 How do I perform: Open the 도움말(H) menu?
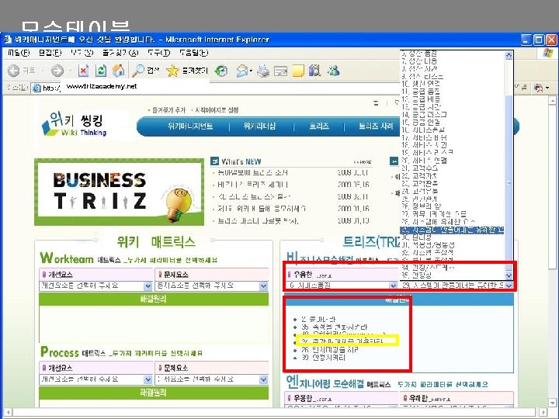pyautogui.click(x=193, y=53)
